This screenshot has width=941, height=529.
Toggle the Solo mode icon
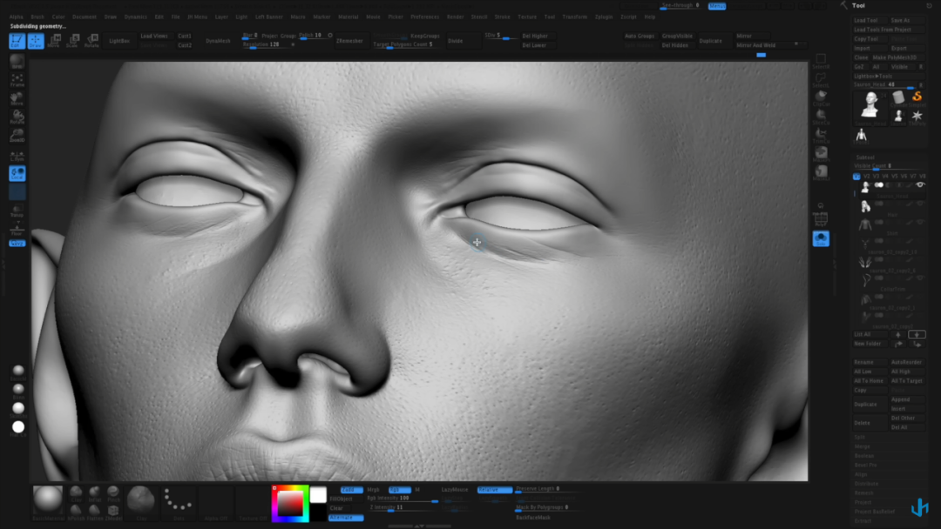pos(821,238)
